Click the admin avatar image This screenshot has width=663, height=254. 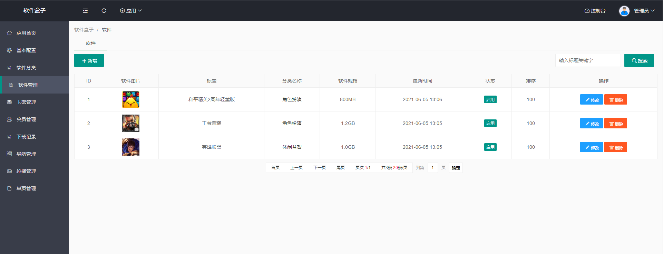coord(624,11)
